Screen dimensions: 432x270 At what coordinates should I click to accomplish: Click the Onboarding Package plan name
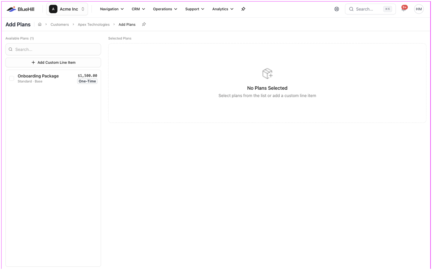38,76
